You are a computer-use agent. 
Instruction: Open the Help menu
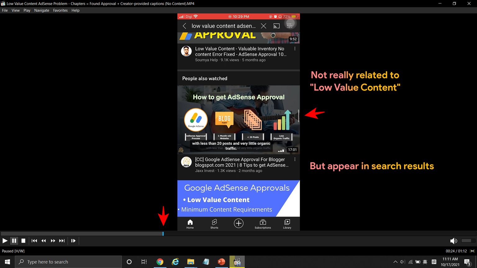click(x=75, y=10)
